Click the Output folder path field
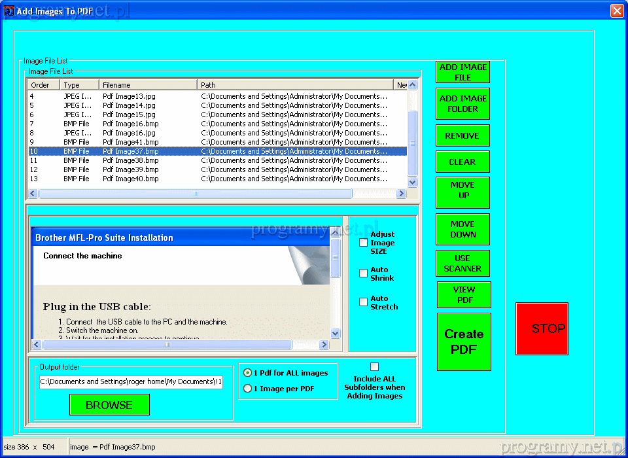628x458 pixels. coord(131,382)
